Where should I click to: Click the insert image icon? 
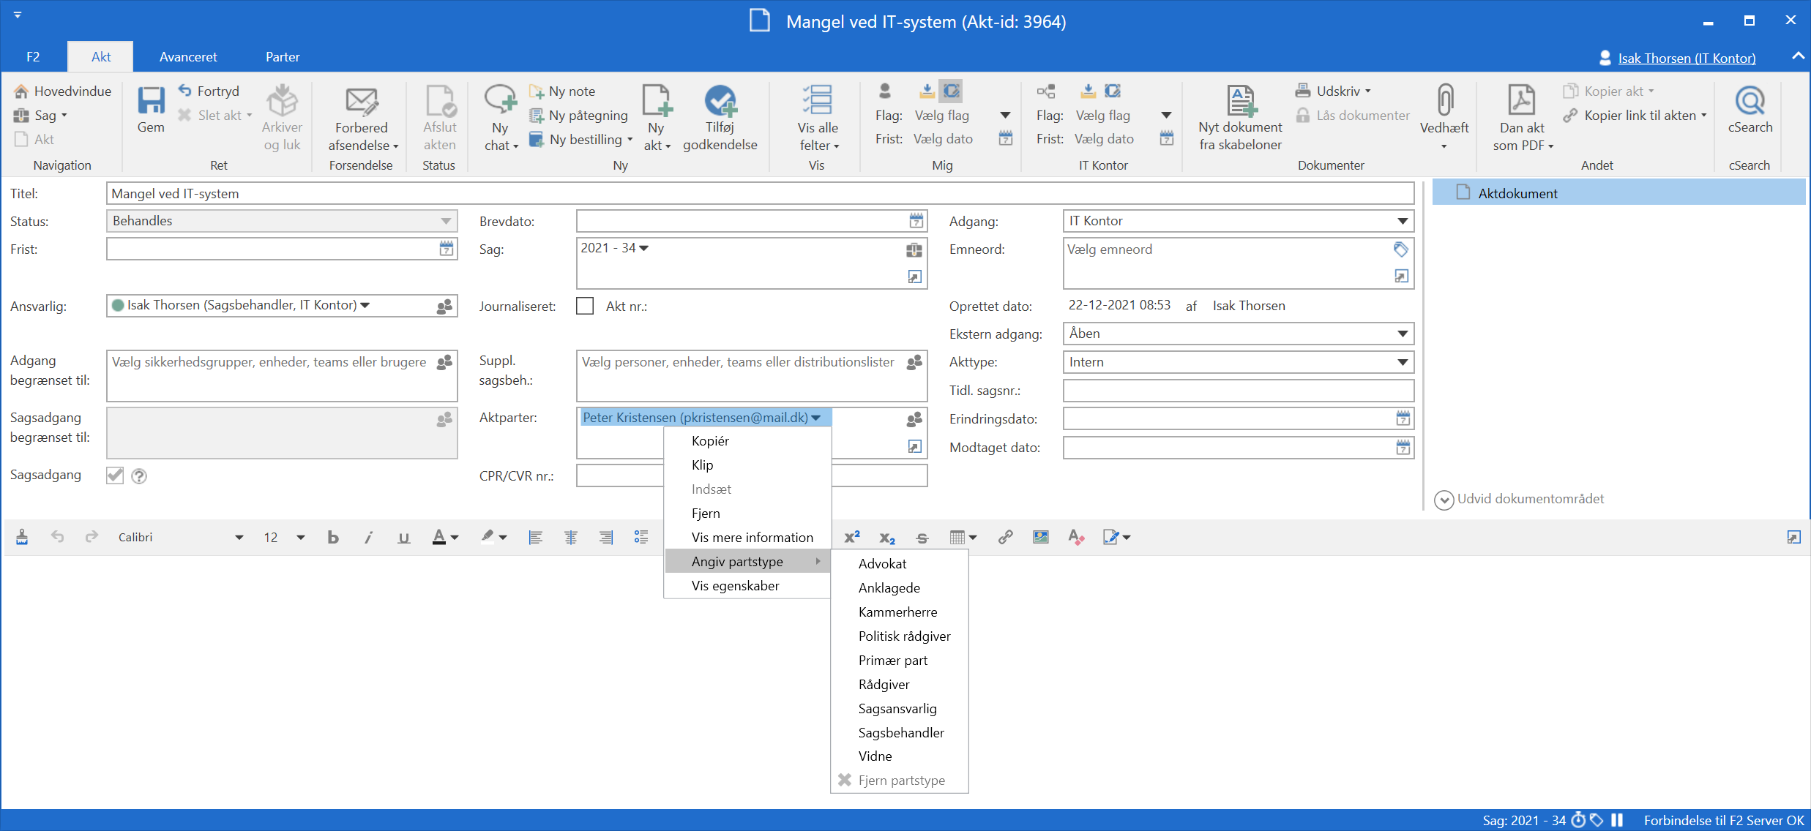click(1040, 537)
